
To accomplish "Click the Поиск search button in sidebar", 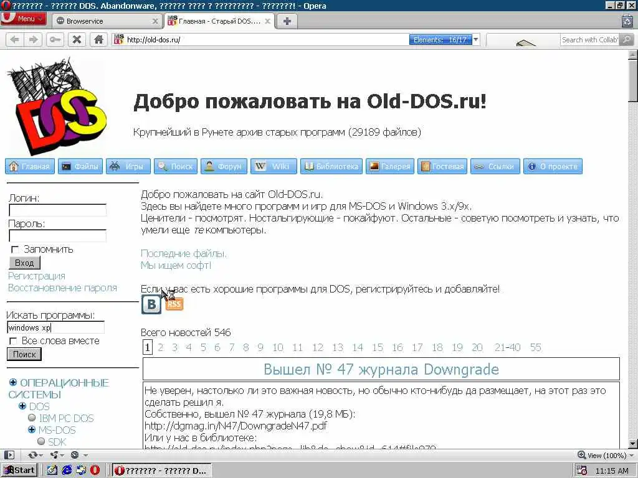I will 24,354.
